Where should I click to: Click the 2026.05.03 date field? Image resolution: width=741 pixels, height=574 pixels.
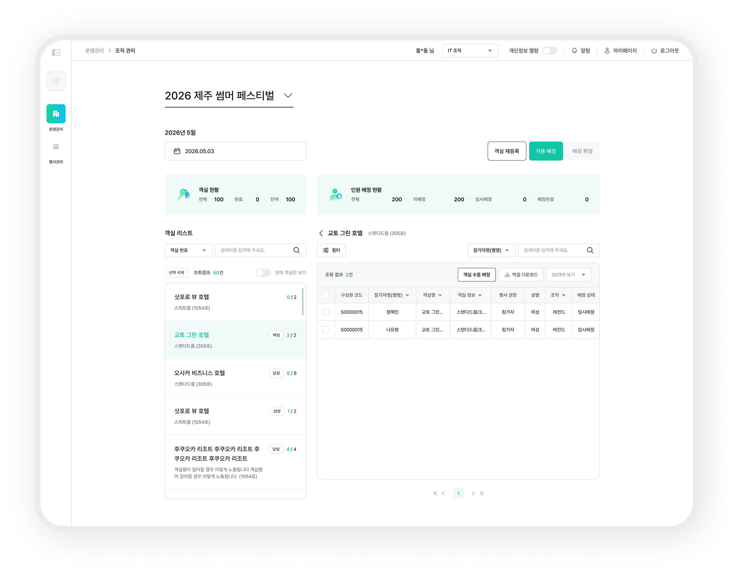[x=235, y=151]
